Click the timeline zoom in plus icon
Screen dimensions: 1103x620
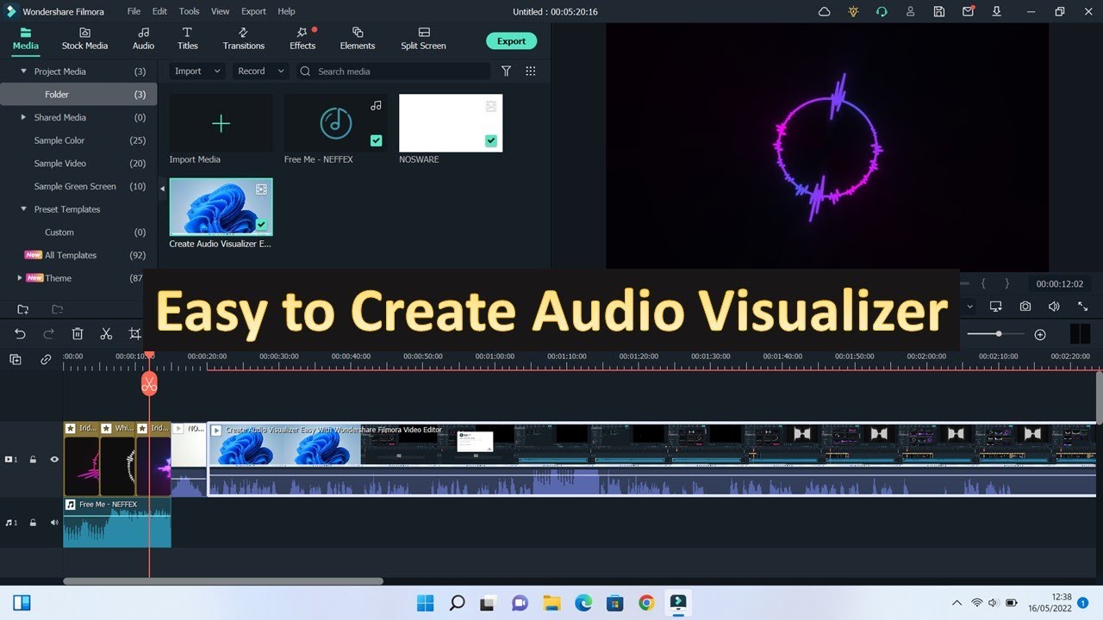(1040, 334)
